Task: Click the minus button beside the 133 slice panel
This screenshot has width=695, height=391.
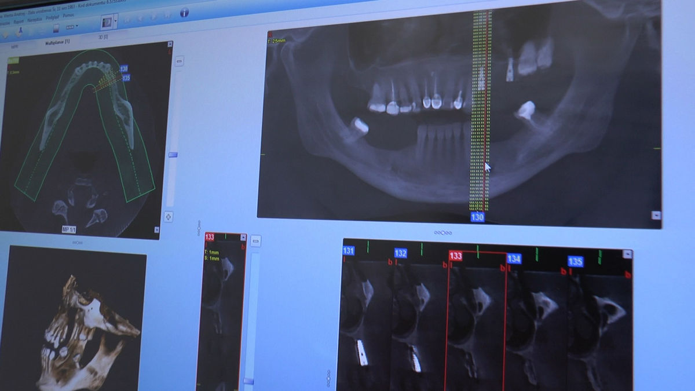Action: [255, 240]
